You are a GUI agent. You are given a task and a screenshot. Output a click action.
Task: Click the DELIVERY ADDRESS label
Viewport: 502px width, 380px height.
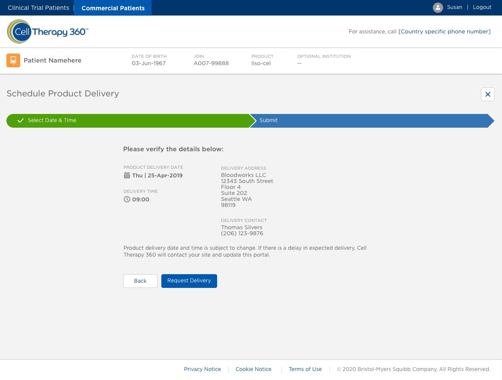(x=243, y=168)
